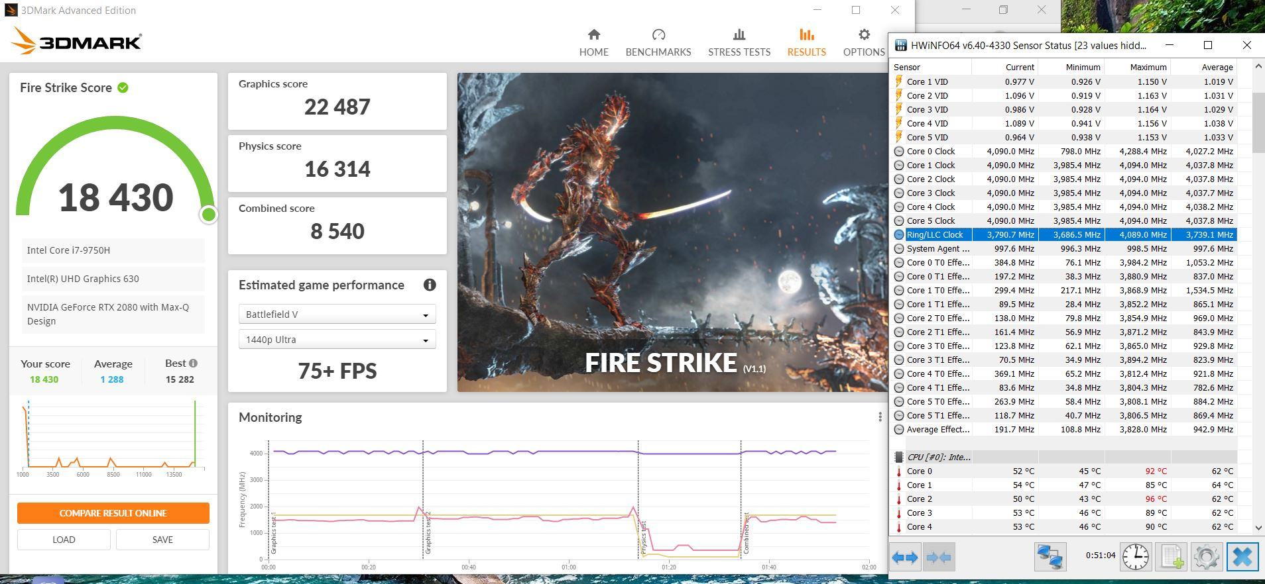Click the lightning icon of Core 3 VID row
This screenshot has height=584, width=1265.
(899, 109)
